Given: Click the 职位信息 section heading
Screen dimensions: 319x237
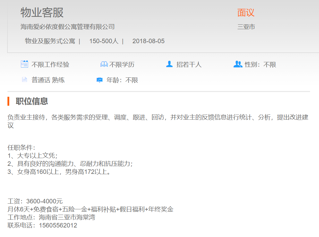Looking at the screenshot, I should pyautogui.click(x=32, y=101).
